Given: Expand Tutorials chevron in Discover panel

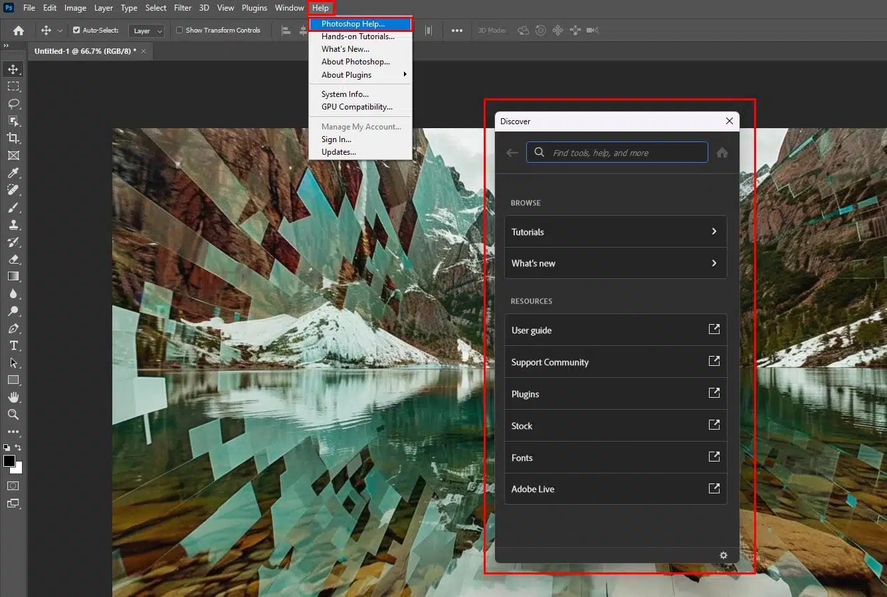Looking at the screenshot, I should pyautogui.click(x=714, y=232).
